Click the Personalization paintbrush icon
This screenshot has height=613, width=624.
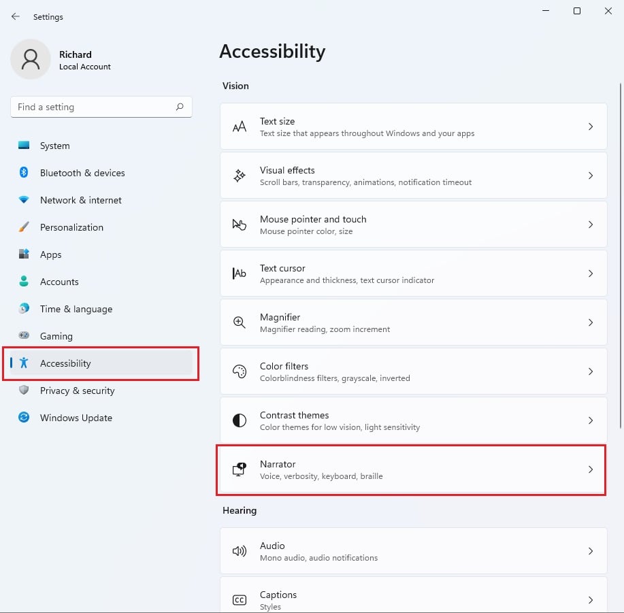point(24,227)
